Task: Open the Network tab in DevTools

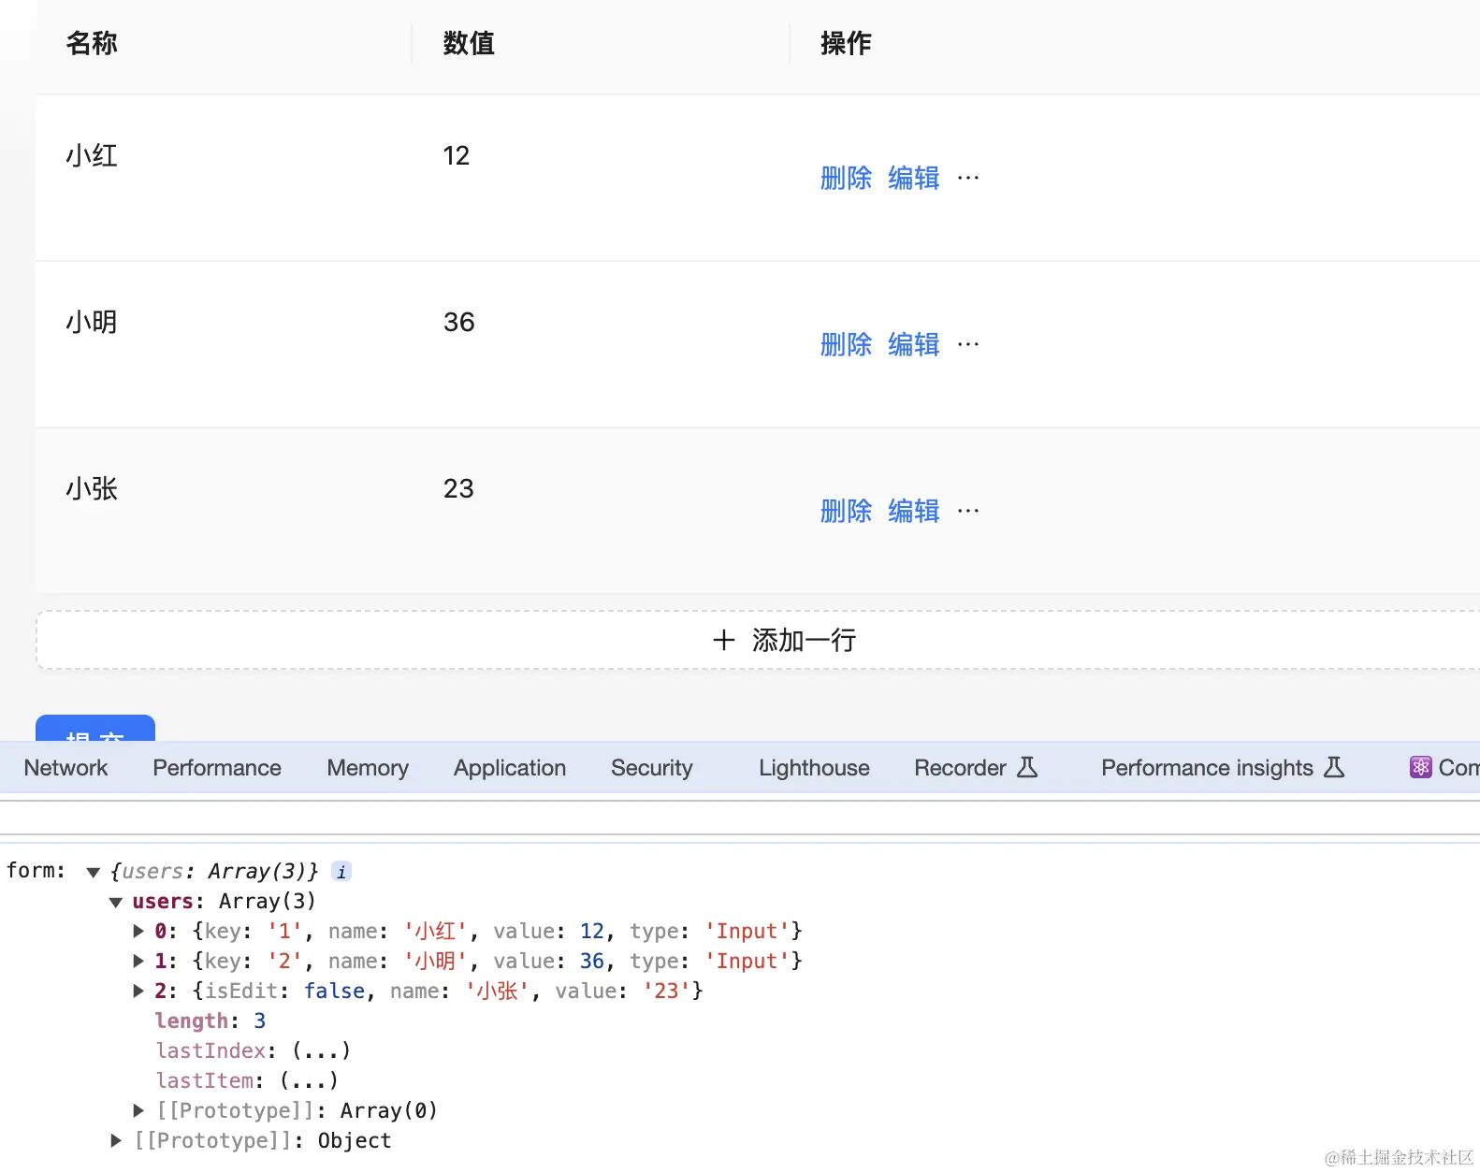Action: pyautogui.click(x=65, y=768)
